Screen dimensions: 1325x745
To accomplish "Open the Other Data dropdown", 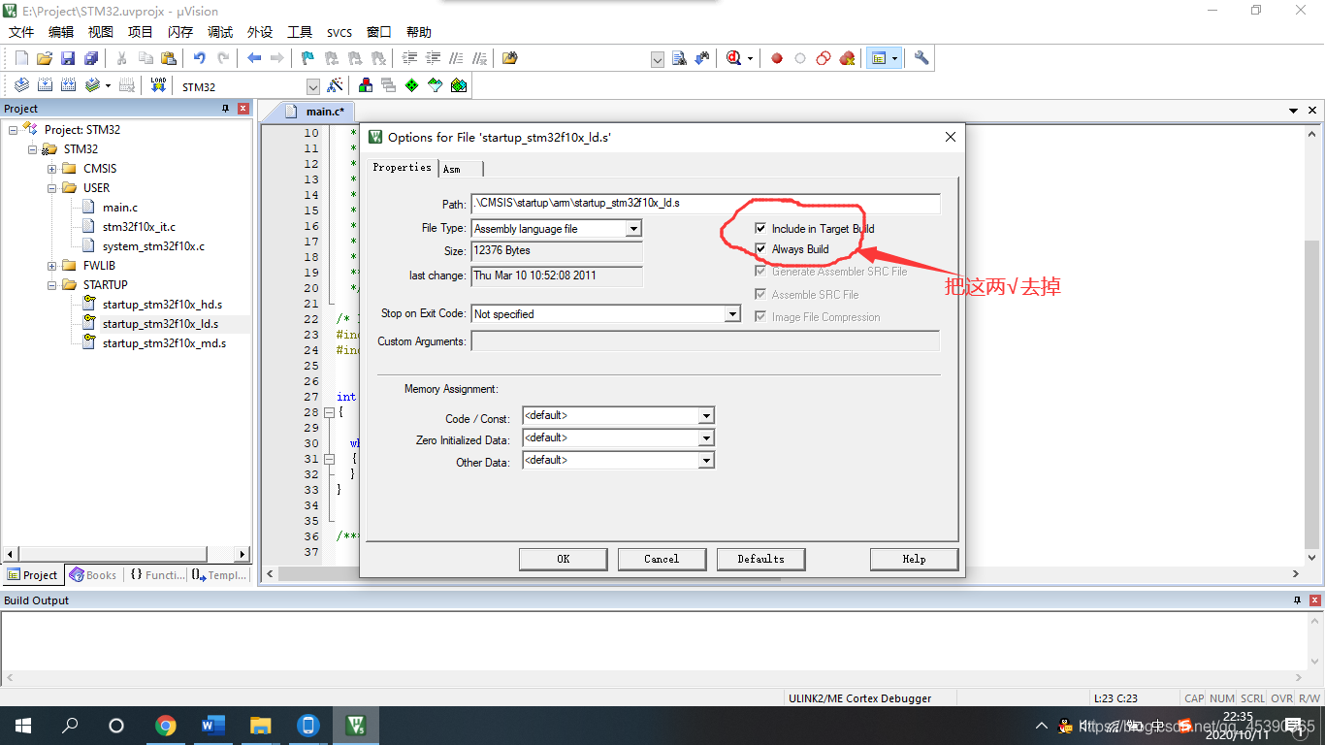I will pos(706,460).
